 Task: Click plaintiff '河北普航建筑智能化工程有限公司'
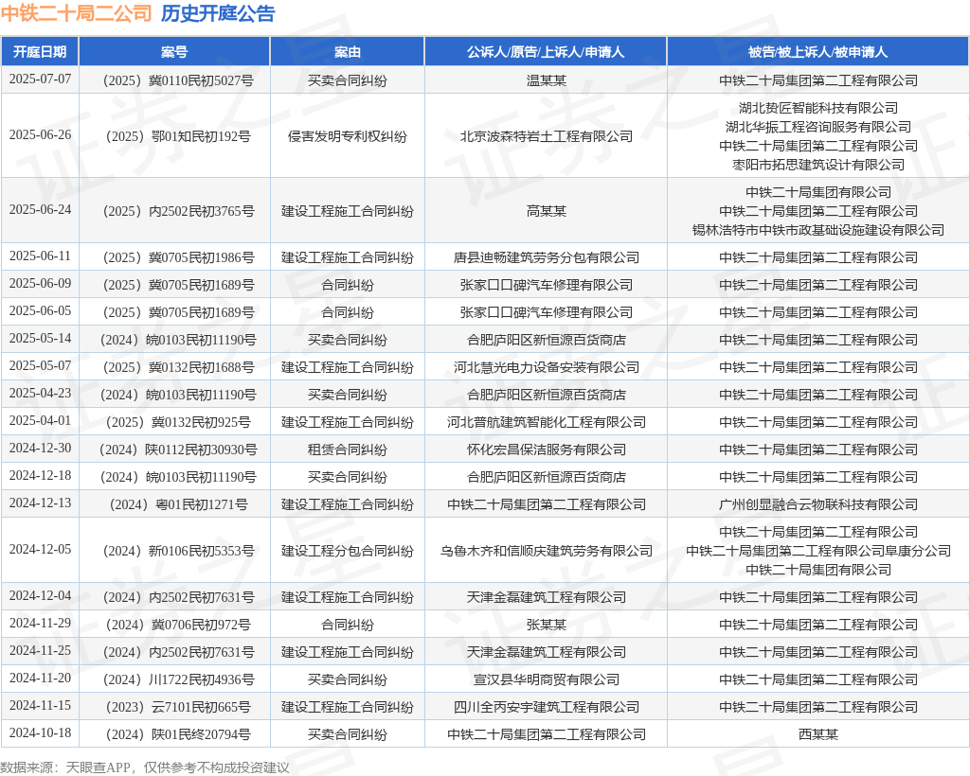546,423
